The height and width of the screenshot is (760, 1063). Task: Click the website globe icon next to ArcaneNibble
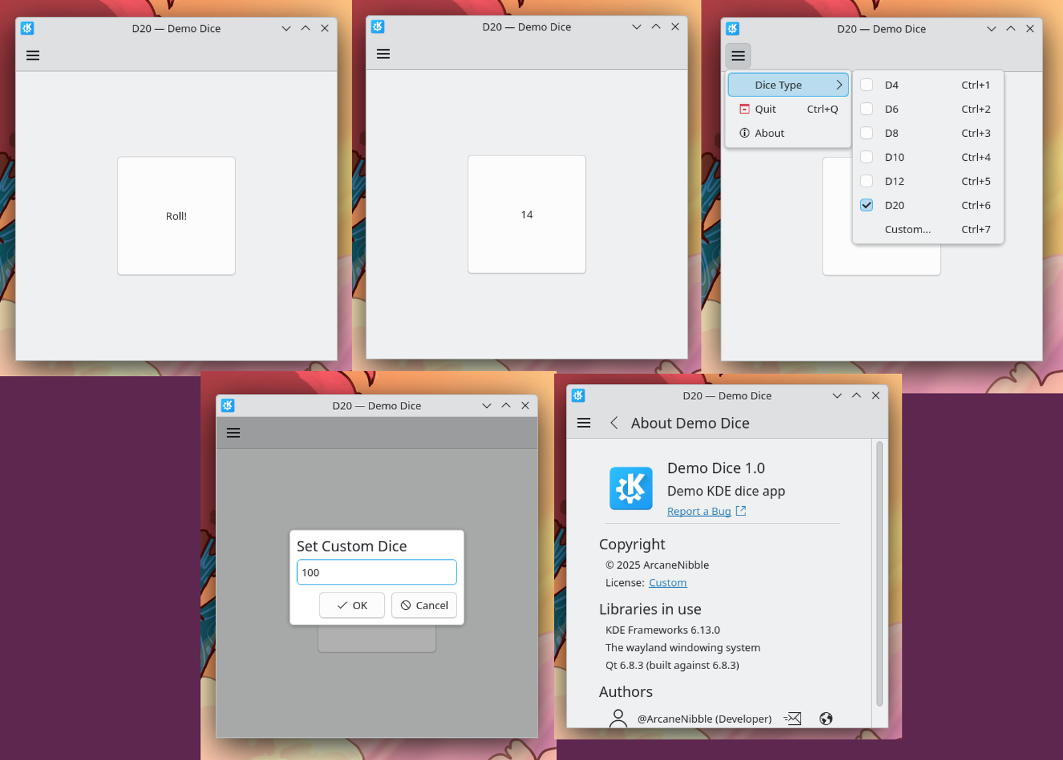click(x=826, y=718)
